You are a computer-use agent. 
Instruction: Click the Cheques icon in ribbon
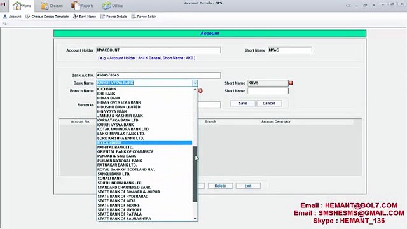45,6
